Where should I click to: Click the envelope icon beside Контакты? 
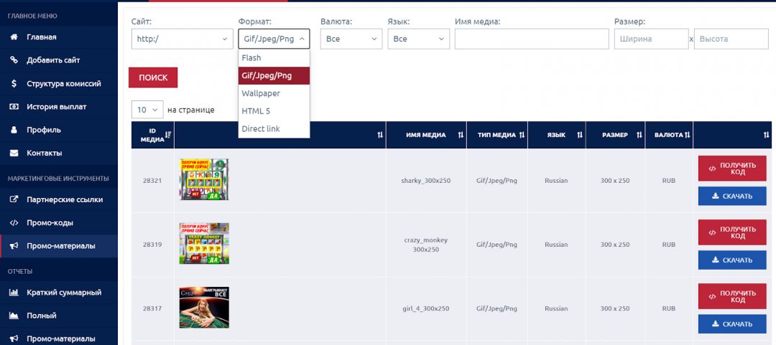[x=14, y=153]
